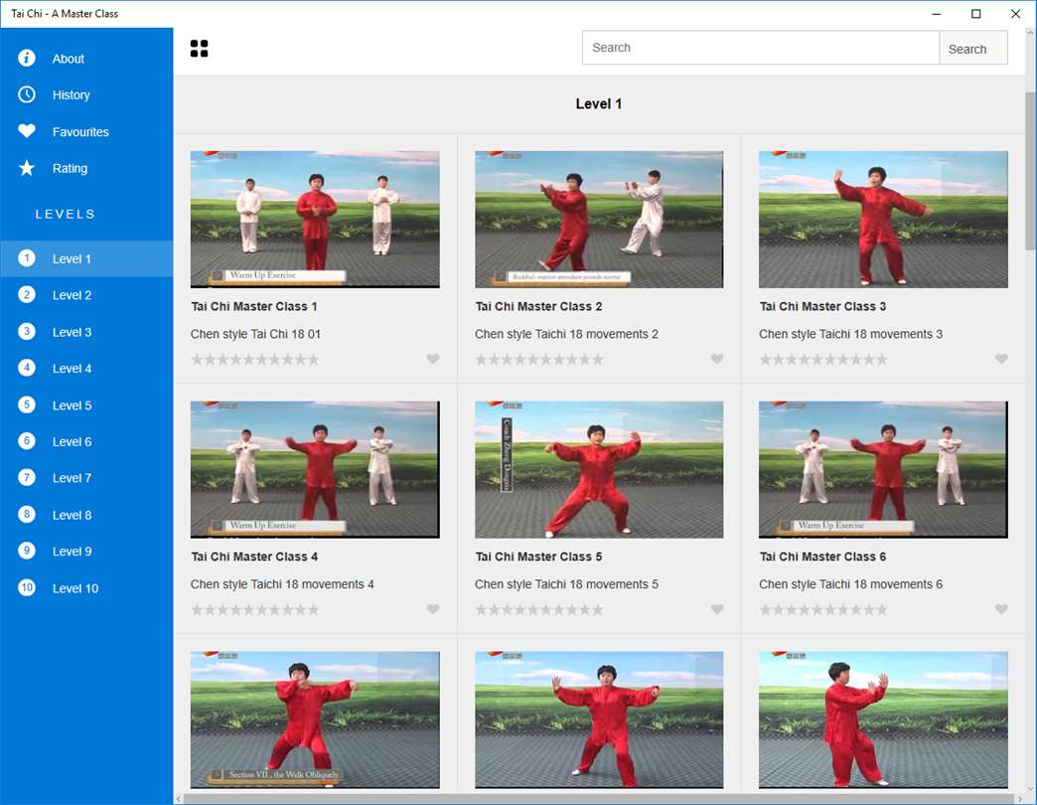Click 'Chen style Taichi 18 movements 6' text
This screenshot has height=805, width=1037.
pyautogui.click(x=850, y=584)
